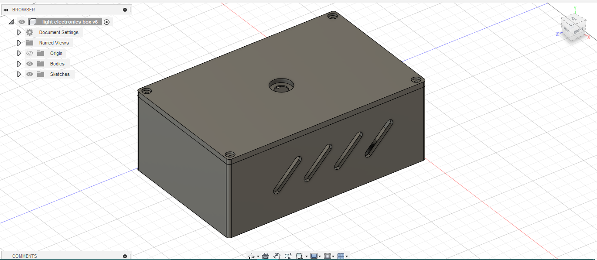Activate the Zoom tool
This screenshot has width=597, height=260.
(x=288, y=256)
